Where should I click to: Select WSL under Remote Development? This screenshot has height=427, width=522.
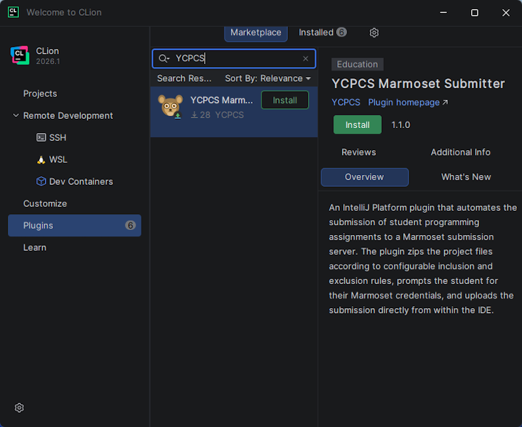tap(58, 159)
